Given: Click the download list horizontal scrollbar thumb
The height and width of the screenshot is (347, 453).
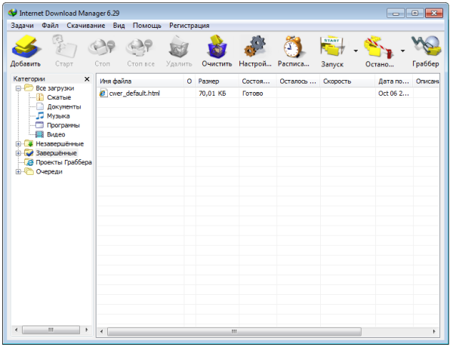Looking at the screenshot, I should pyautogui.click(x=234, y=331).
